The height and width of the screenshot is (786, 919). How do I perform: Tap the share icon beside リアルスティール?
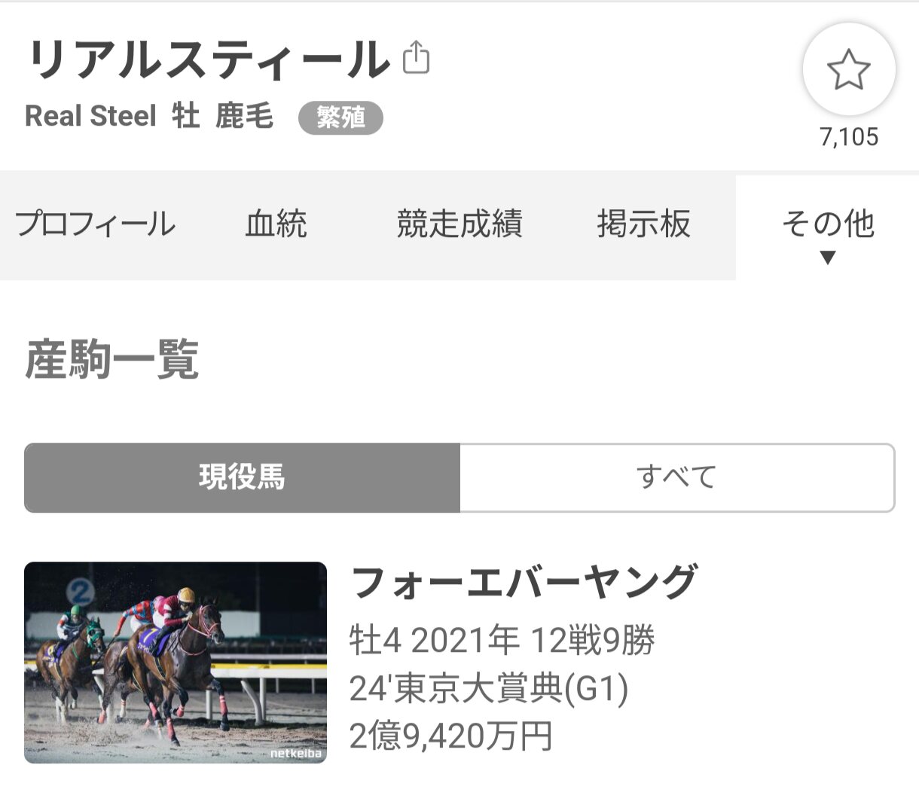pyautogui.click(x=416, y=58)
